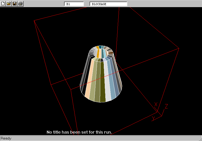Click the Z axis label
Viewport: 202px width, 141px height.
(x=166, y=106)
